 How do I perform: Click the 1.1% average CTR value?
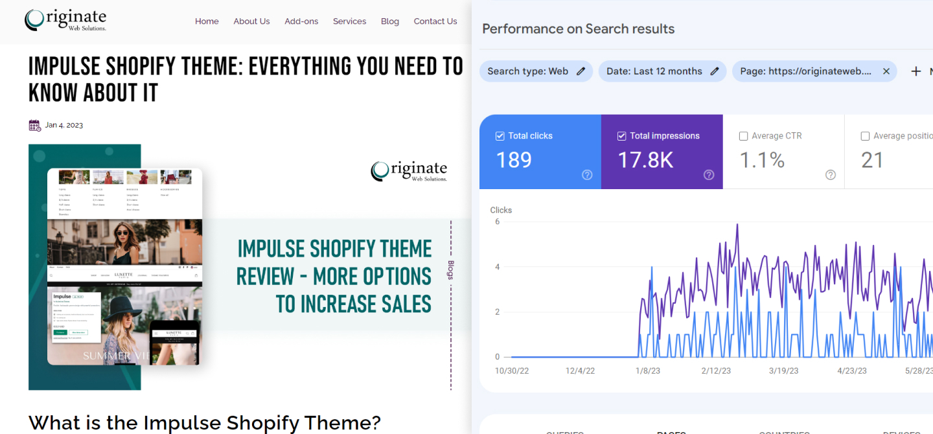point(762,160)
